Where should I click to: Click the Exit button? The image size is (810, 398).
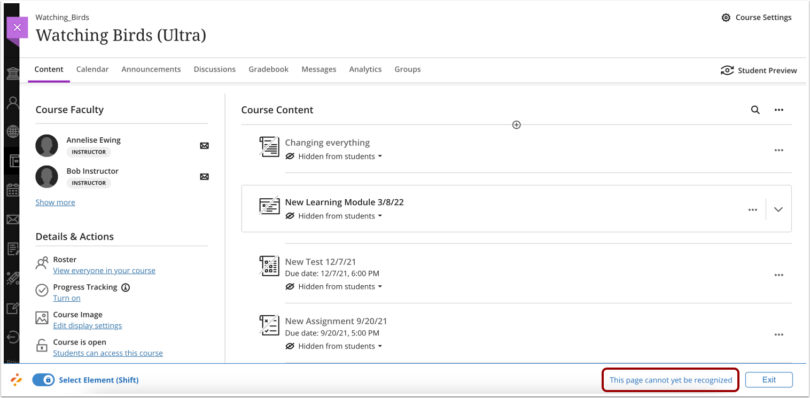[x=769, y=380]
